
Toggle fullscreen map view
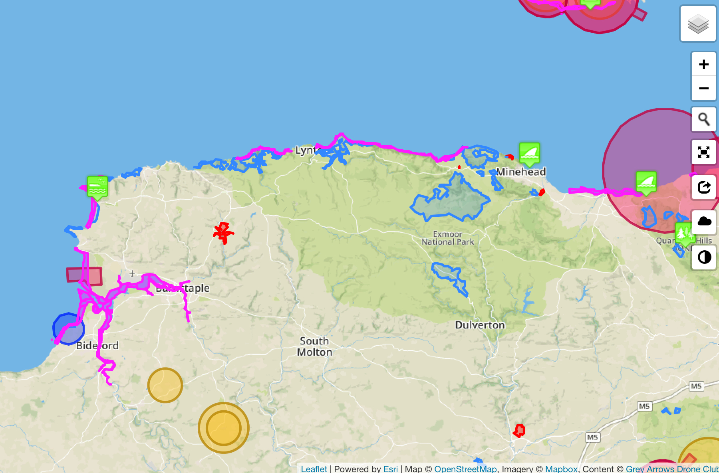(703, 152)
